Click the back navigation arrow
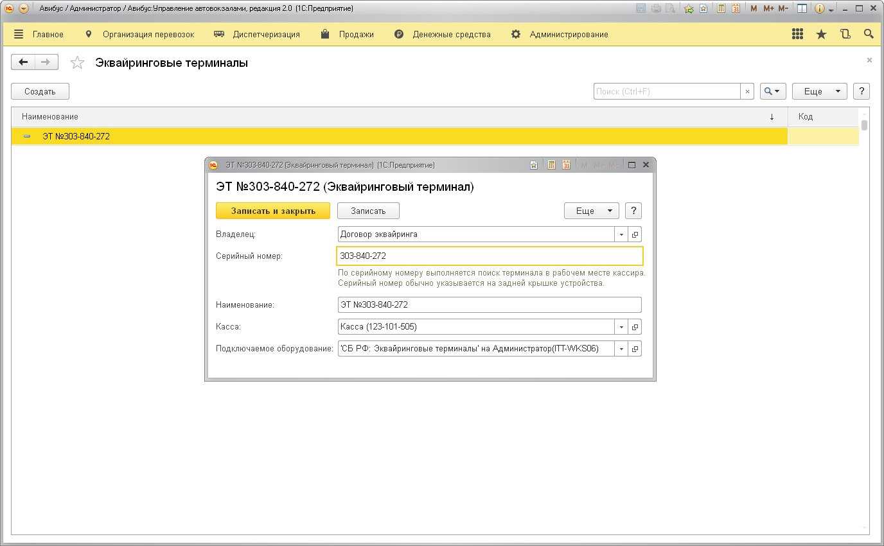The width and height of the screenshot is (884, 546). pos(24,62)
